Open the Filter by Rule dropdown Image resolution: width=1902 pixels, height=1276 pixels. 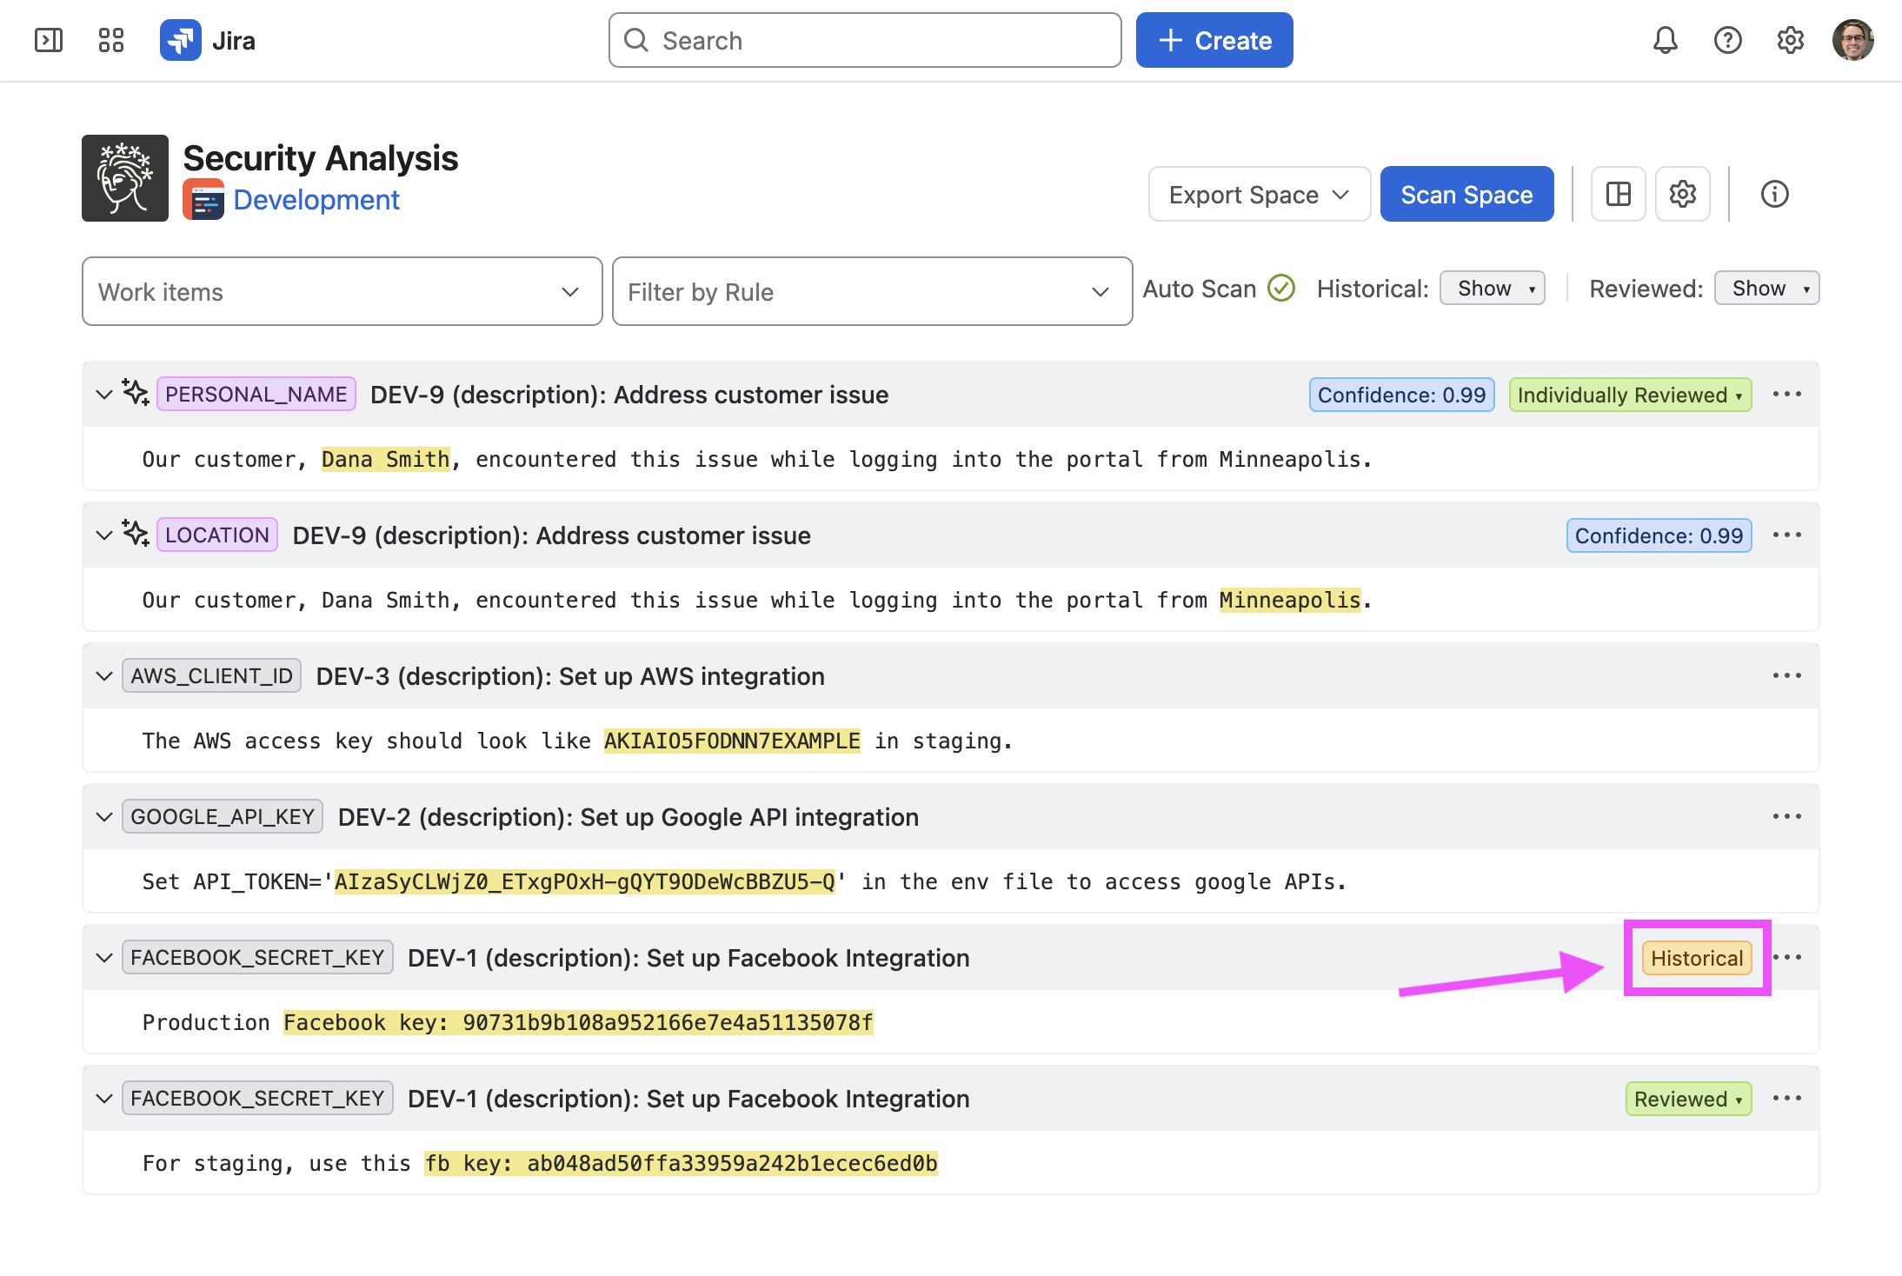[x=872, y=291]
